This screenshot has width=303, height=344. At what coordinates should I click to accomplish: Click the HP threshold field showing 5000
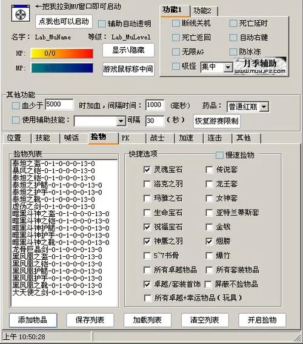59,104
